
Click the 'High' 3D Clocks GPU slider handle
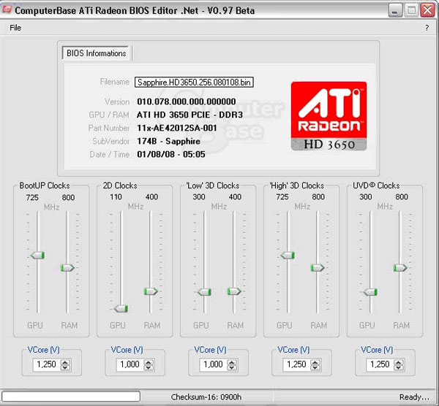tap(288, 255)
